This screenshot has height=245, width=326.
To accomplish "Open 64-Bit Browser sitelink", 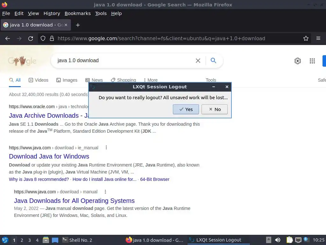I will pos(155,179).
